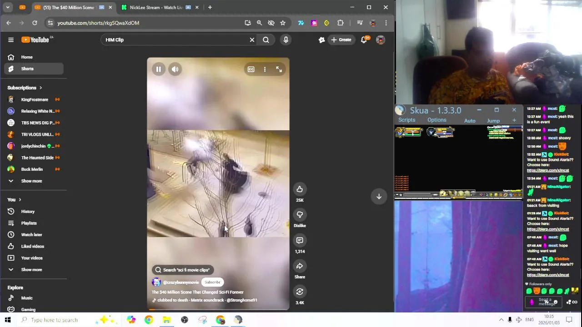Open the 1,314 comments panel
The height and width of the screenshot is (327, 582).
click(x=300, y=241)
